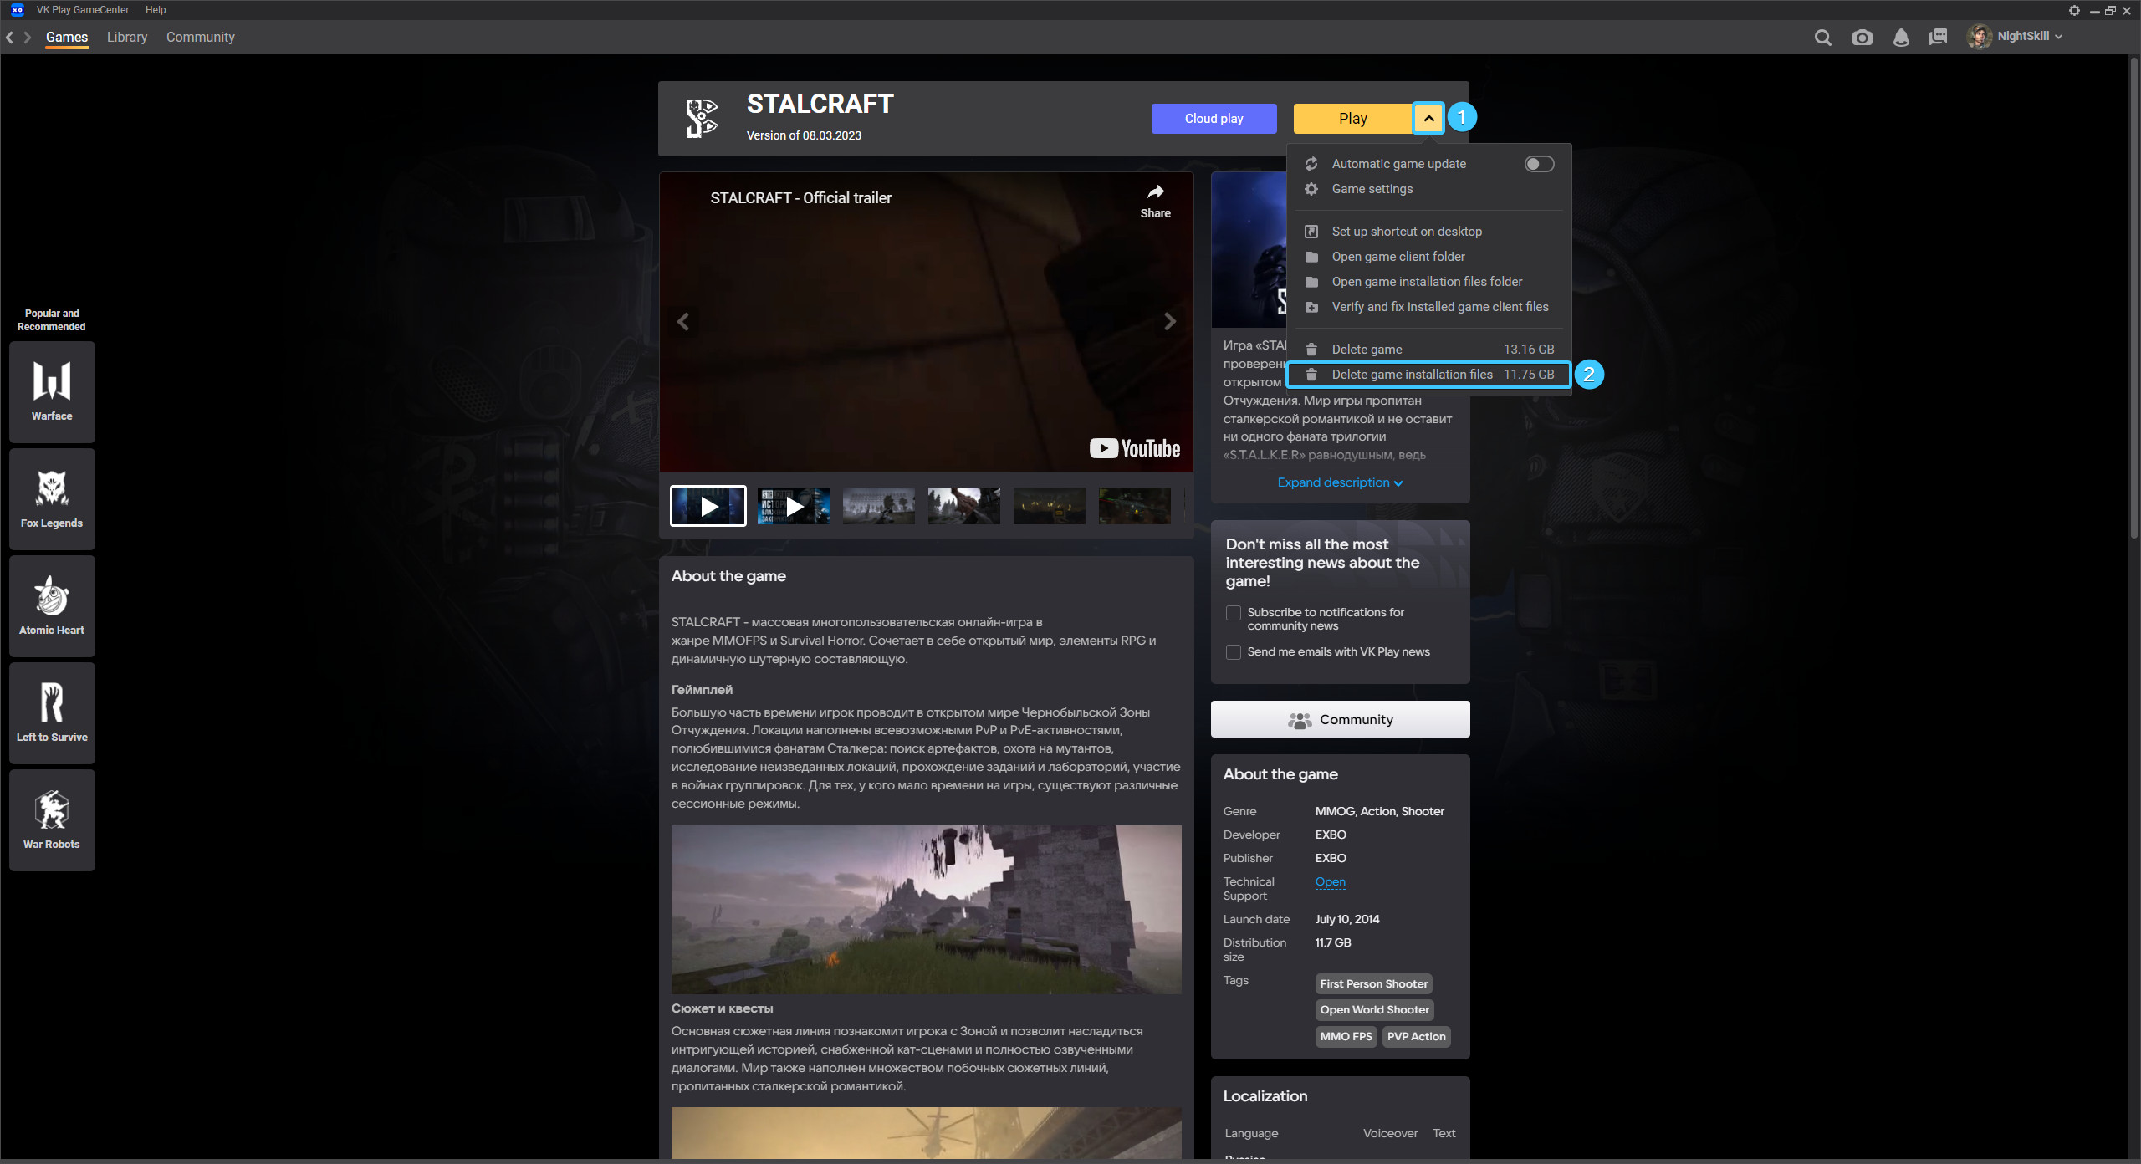2141x1164 pixels.
Task: Click the trash icon beside Delete game
Action: point(1311,350)
